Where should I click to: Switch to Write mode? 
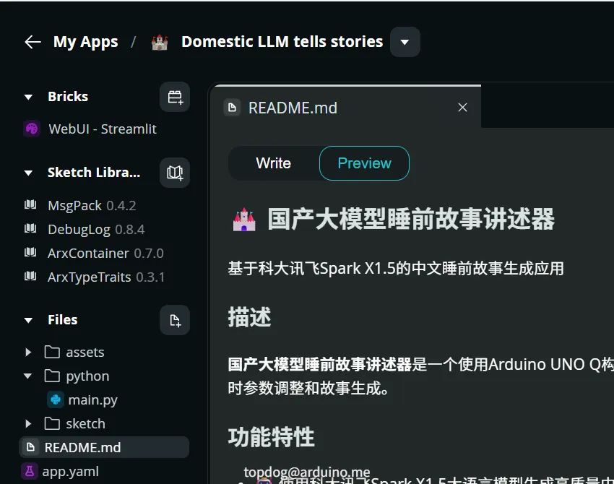[273, 163]
